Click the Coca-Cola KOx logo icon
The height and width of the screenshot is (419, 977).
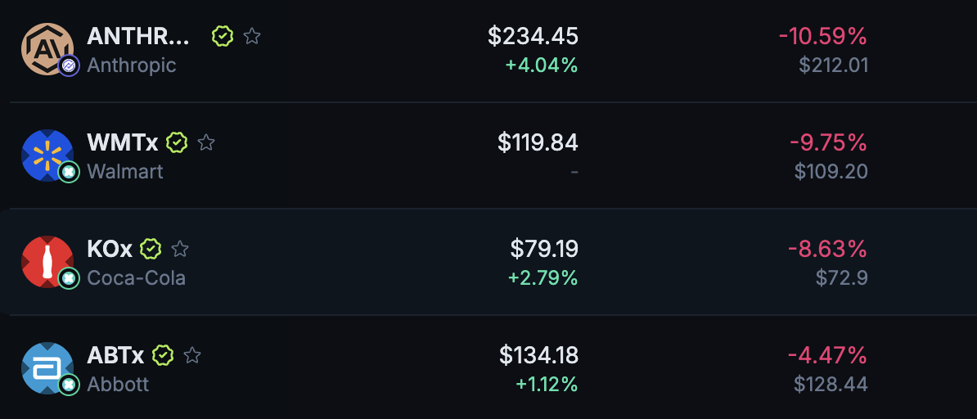[x=47, y=261]
